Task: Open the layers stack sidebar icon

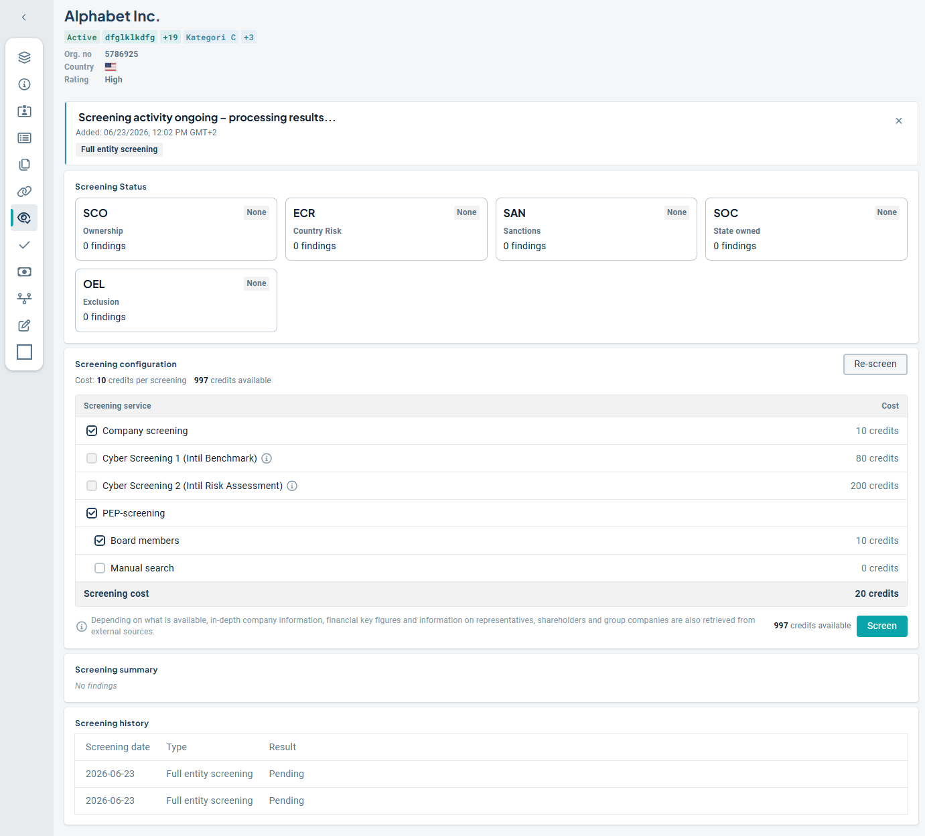Action: click(x=24, y=58)
